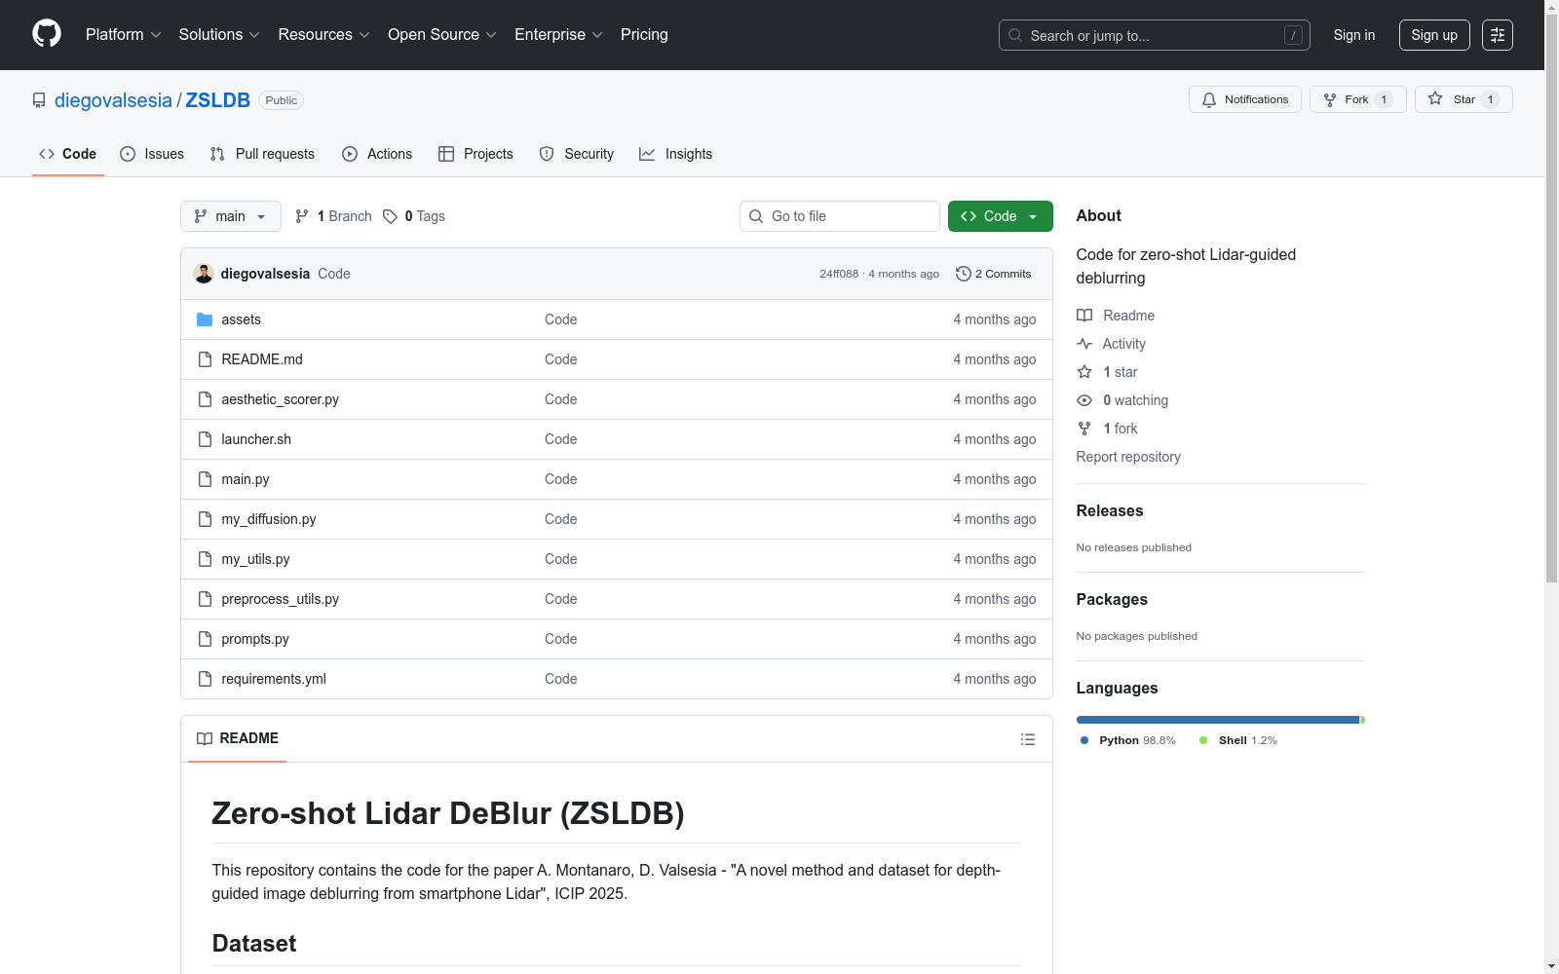Click the star icon in Star button
The image size is (1559, 974).
click(1435, 98)
